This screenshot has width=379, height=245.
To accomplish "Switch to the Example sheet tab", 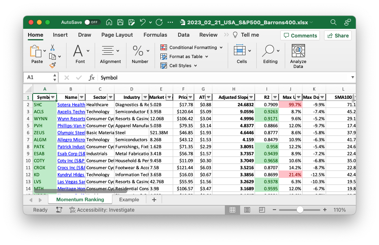I will pos(129,199).
